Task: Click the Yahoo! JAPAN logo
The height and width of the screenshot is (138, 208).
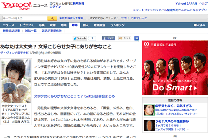Action: coord(16,6)
